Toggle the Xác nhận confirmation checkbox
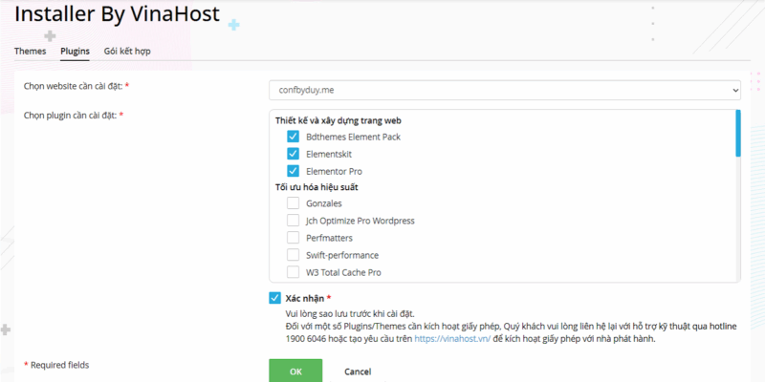This screenshot has height=382, width=765. [275, 298]
